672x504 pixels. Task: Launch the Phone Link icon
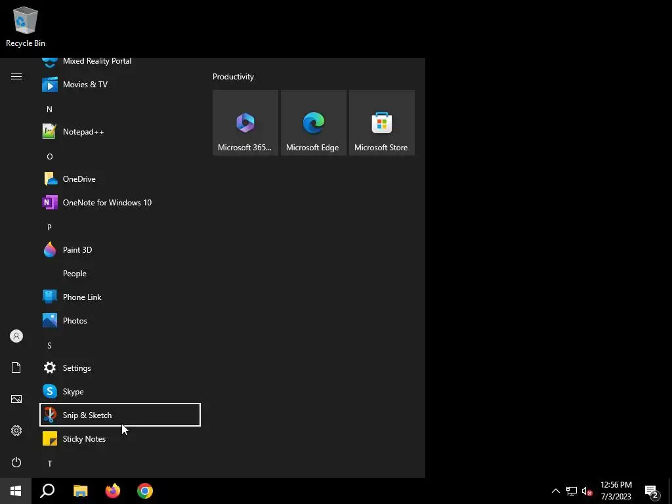point(50,297)
